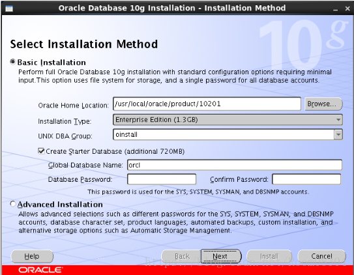354x275 pixels.
Task: Minimize the installer window
Action: point(336,9)
